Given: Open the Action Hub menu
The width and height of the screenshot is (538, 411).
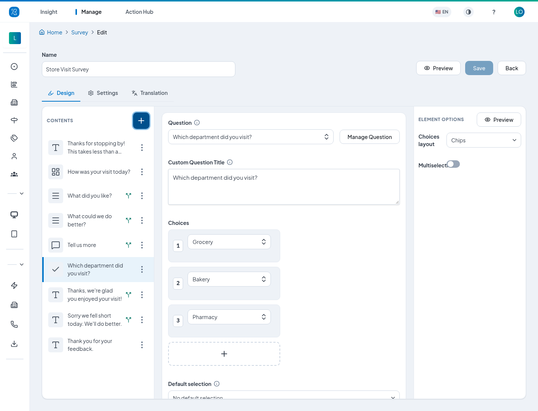Looking at the screenshot, I should [x=139, y=12].
